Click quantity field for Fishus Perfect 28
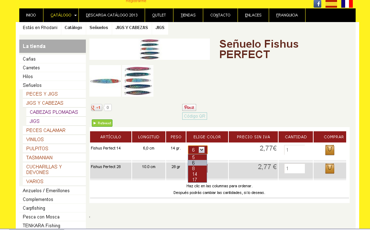This screenshot has height=230, width=370. tap(294, 168)
